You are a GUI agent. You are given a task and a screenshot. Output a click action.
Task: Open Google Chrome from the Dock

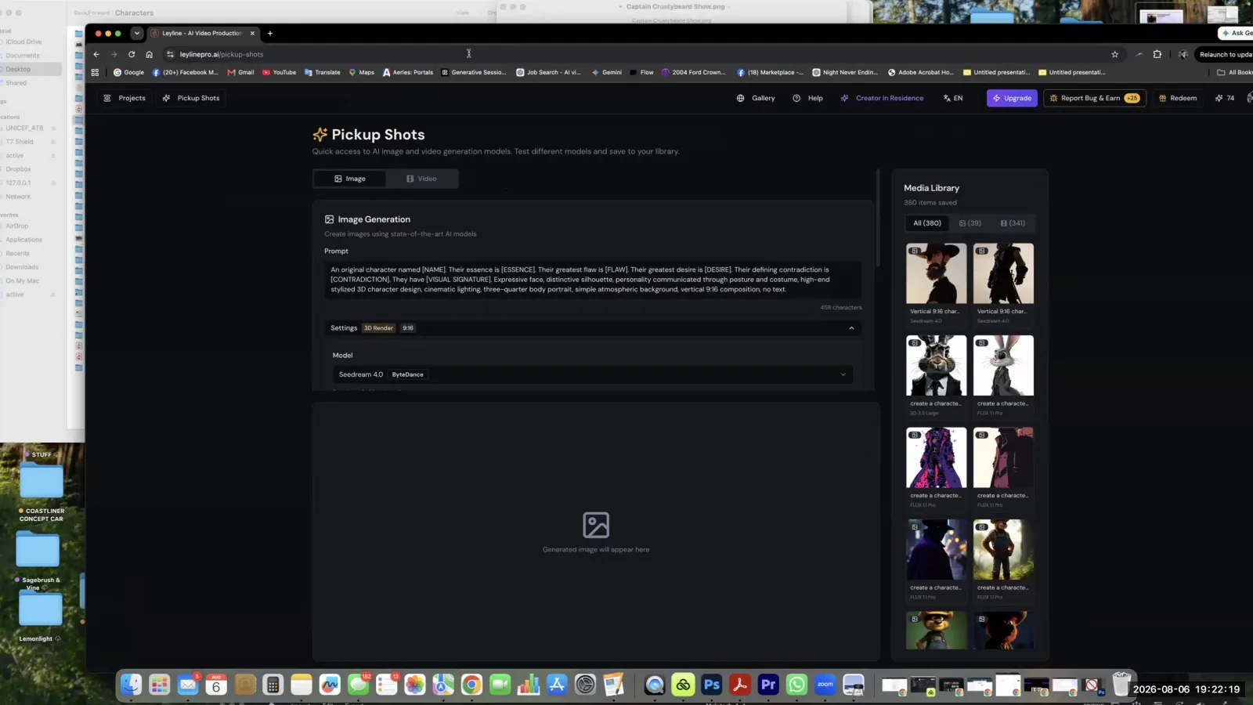[x=471, y=685]
